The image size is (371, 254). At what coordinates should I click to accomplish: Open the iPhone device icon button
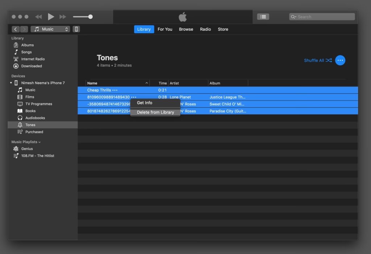76,29
